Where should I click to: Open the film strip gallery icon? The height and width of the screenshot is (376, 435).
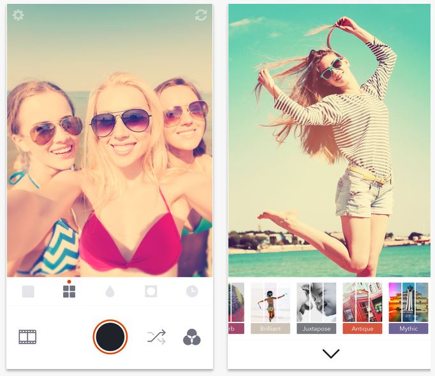(27, 336)
